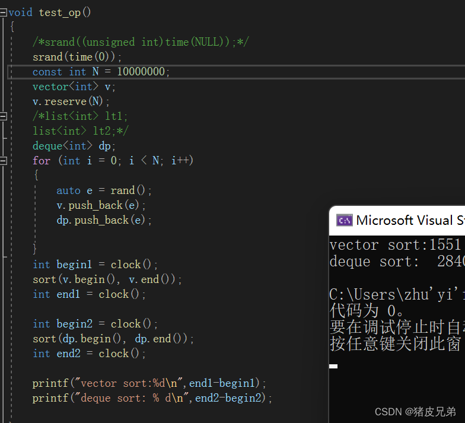Click the 'for (int i = 0; i < N; i++)' line
The height and width of the screenshot is (423, 465).
click(x=113, y=161)
